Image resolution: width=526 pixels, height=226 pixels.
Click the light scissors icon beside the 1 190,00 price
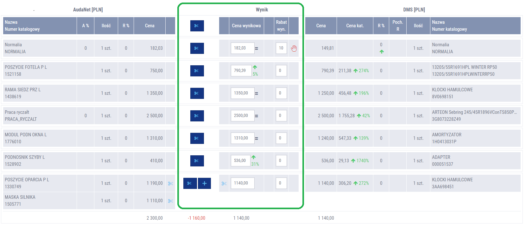pos(170,183)
